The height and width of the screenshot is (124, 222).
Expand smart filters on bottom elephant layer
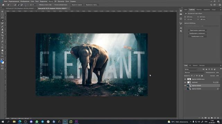pos(220,89)
